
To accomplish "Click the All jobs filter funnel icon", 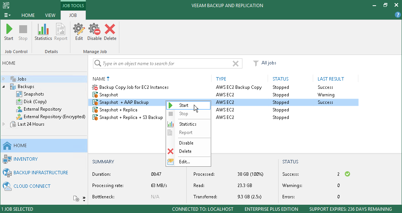I will [x=256, y=63].
